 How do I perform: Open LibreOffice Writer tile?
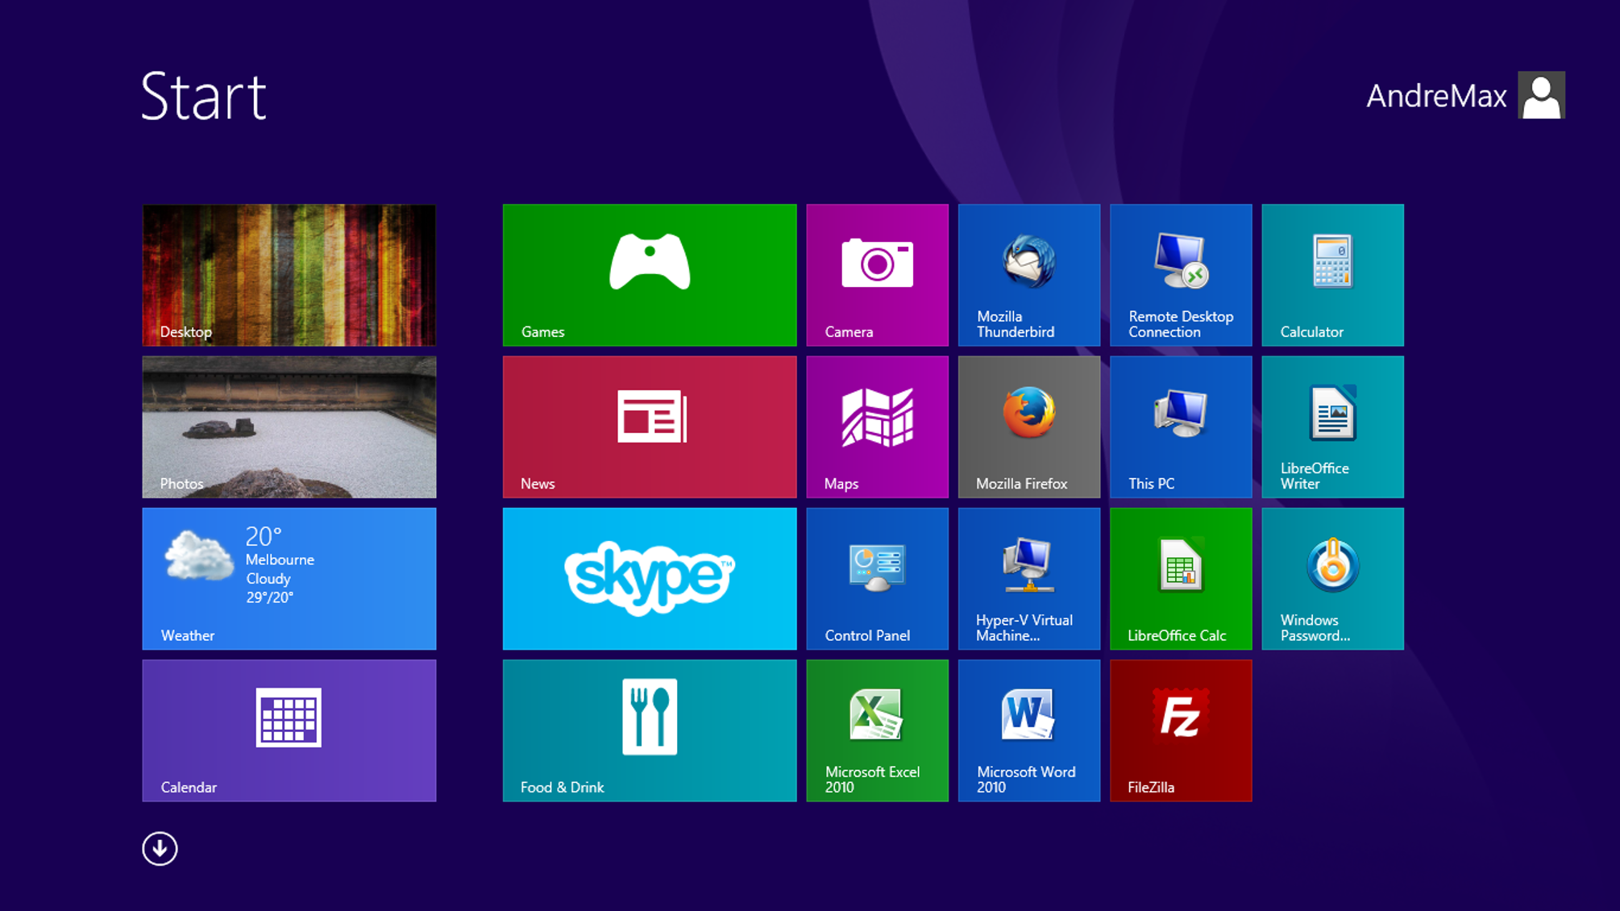pyautogui.click(x=1332, y=426)
